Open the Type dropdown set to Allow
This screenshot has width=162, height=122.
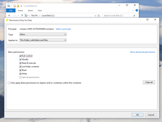coord(43,34)
